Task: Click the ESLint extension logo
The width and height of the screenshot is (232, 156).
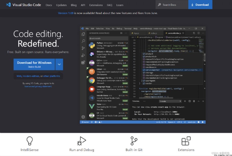Action: 92,72
